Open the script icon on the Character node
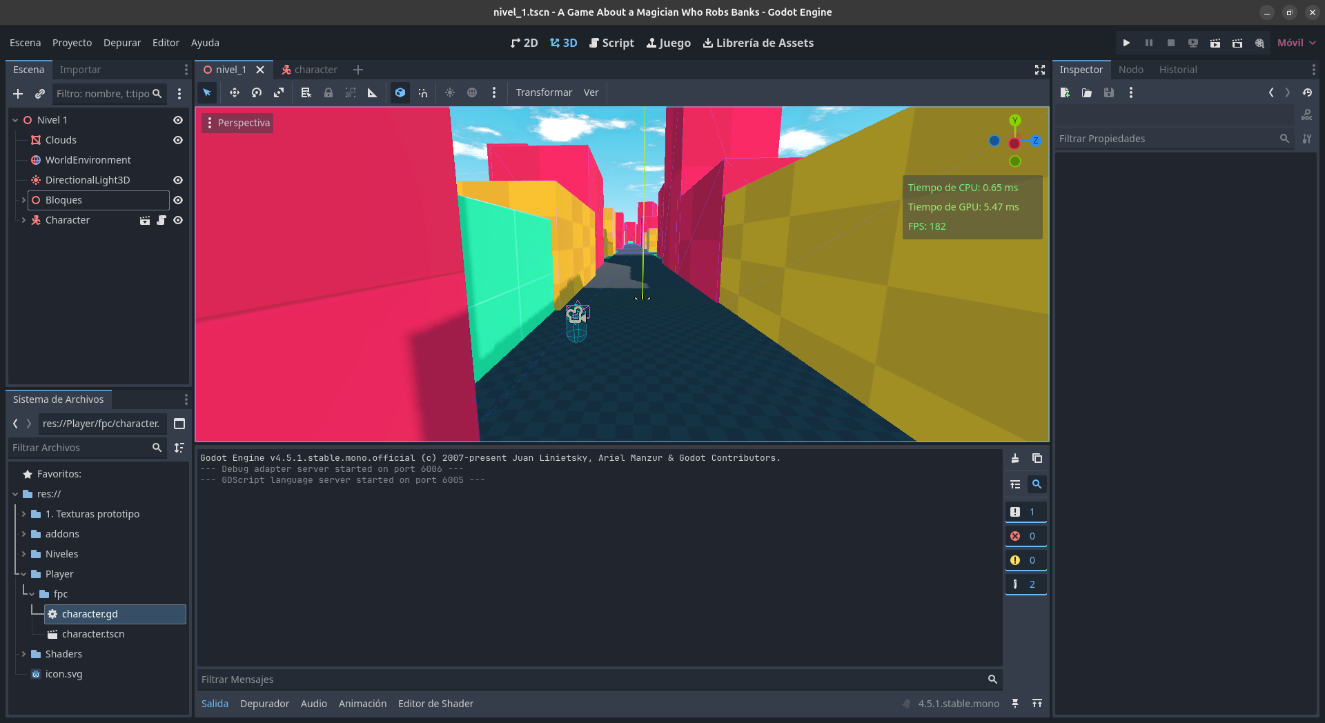 161,220
